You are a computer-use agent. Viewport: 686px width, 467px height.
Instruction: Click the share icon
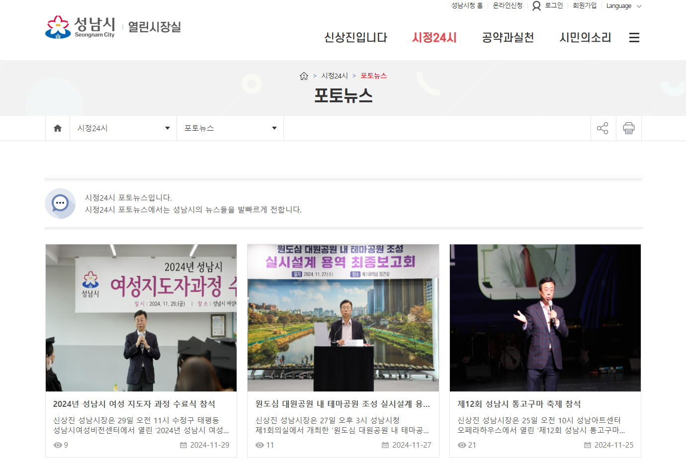(x=602, y=128)
